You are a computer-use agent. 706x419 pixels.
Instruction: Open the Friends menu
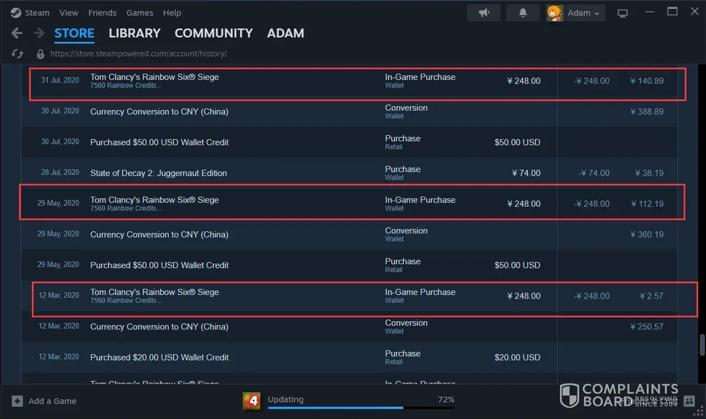(102, 13)
